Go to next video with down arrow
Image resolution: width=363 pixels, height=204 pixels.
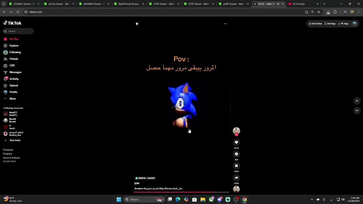coord(357,110)
